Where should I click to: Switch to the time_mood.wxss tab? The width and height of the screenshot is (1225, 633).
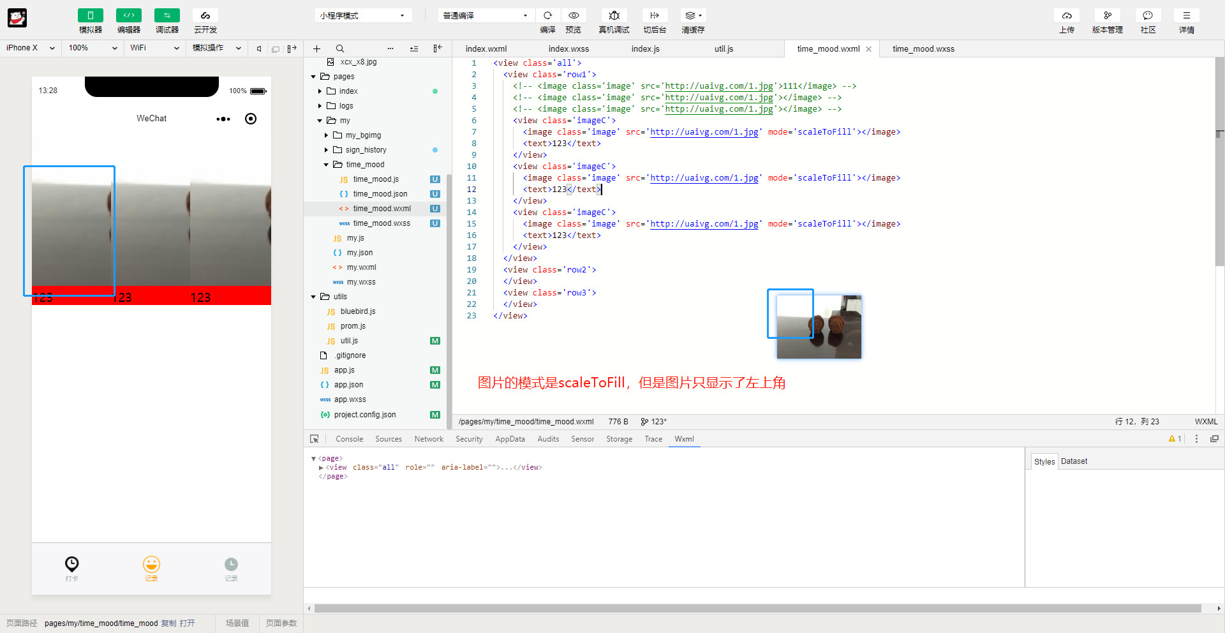coord(923,49)
